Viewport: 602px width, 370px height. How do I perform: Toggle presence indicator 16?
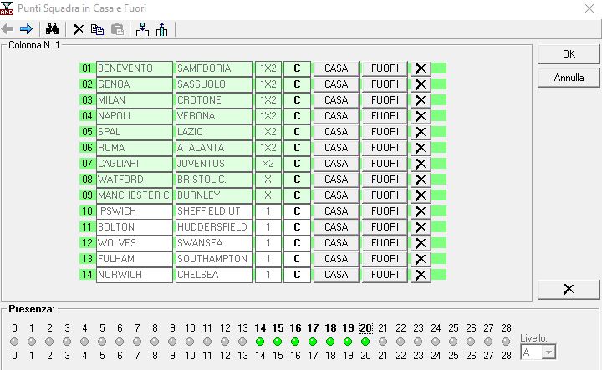click(295, 342)
